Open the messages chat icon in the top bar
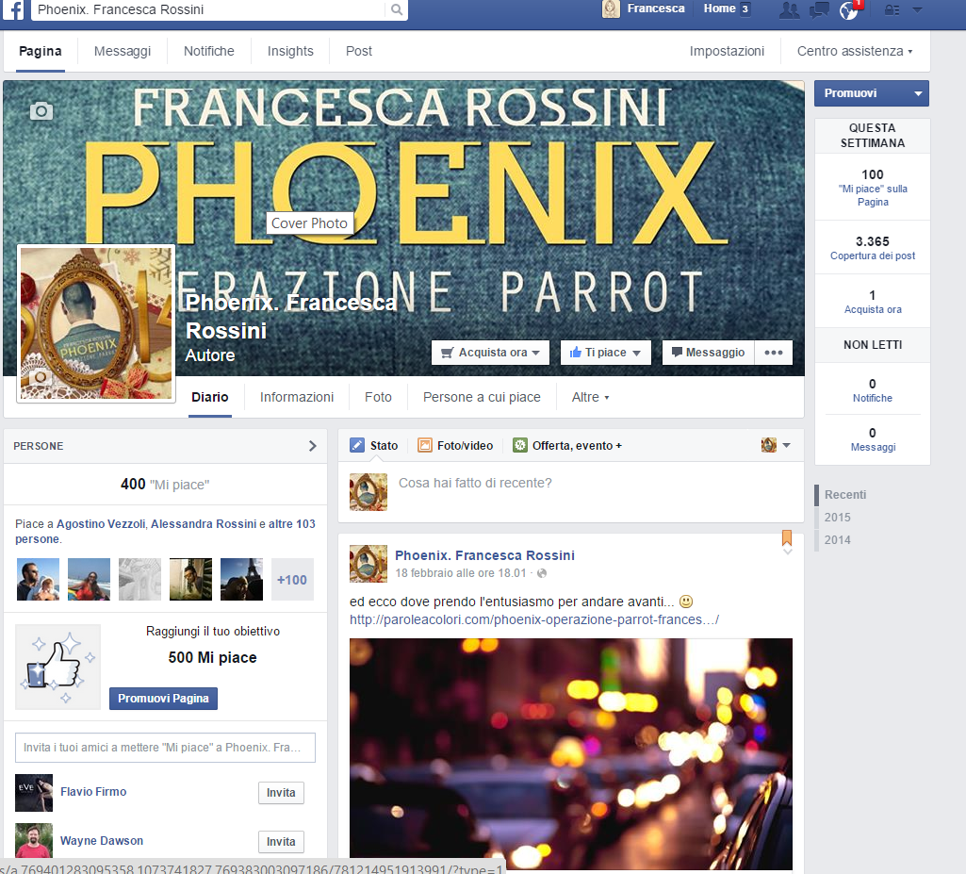The width and height of the screenshot is (966, 874). click(819, 9)
